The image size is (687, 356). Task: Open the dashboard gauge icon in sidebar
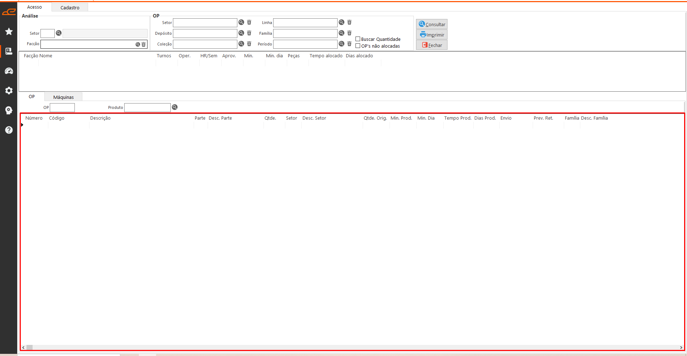tap(9, 71)
